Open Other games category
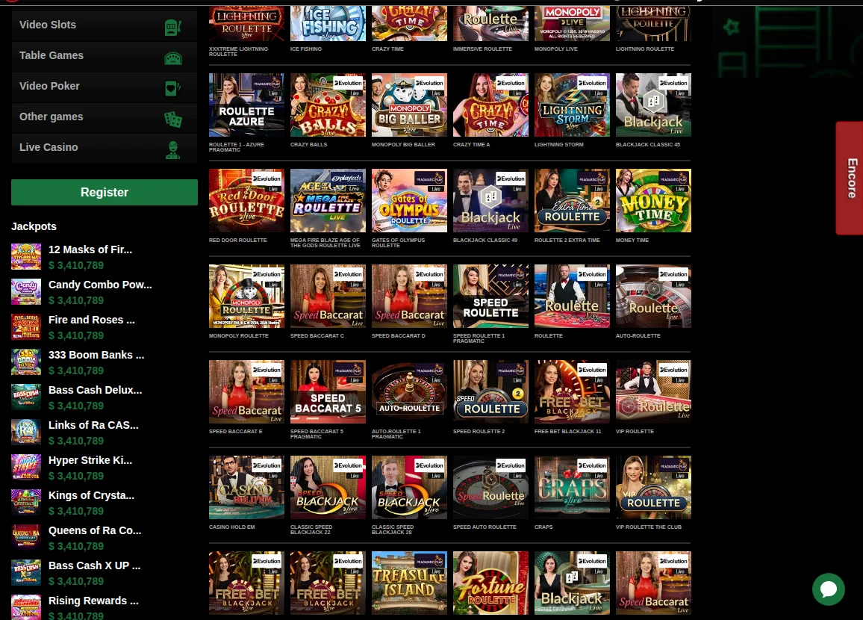 104,117
